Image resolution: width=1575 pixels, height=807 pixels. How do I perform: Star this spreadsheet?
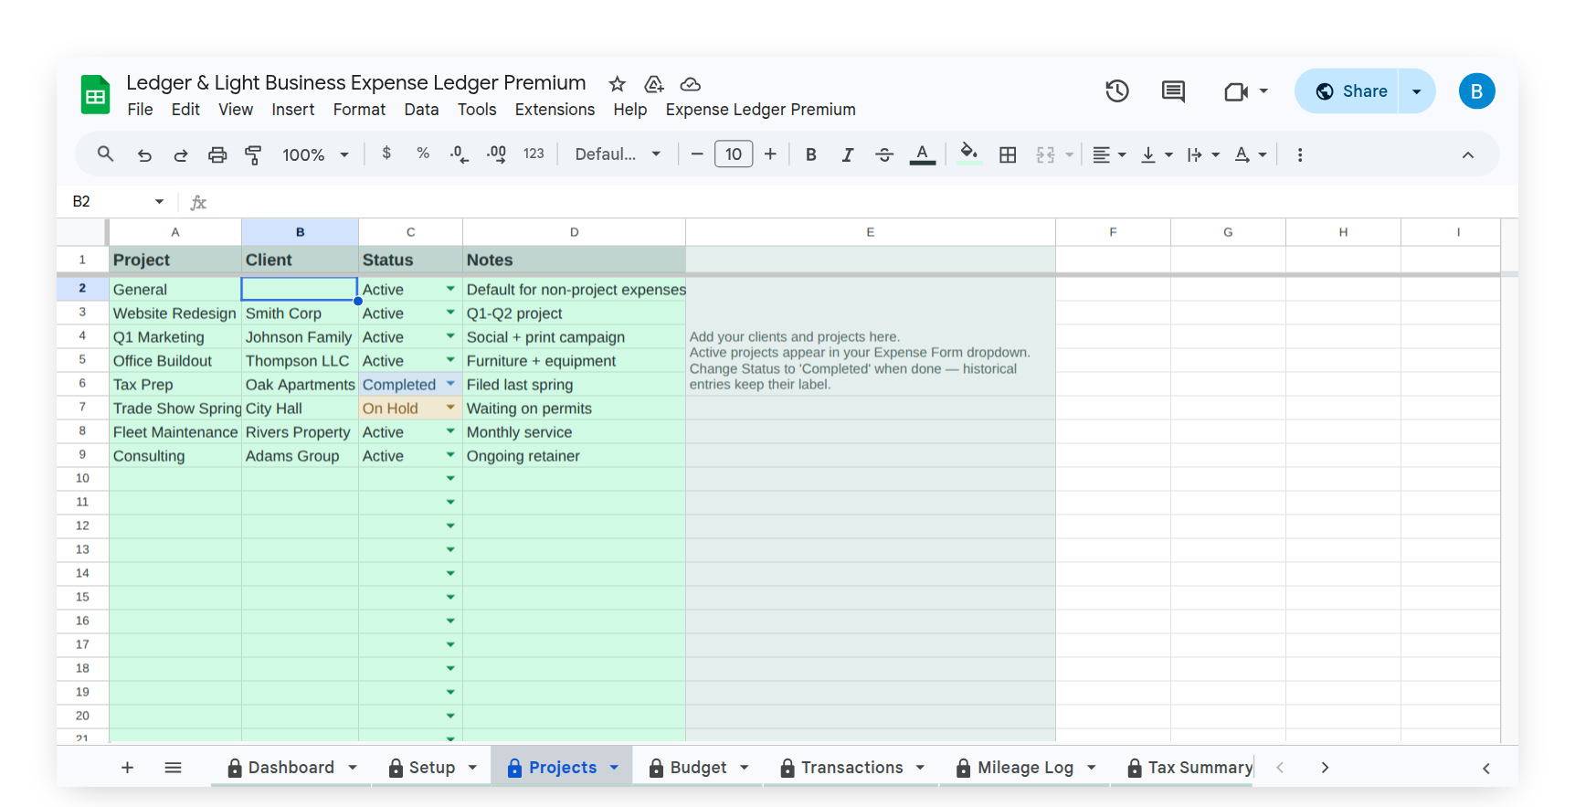pyautogui.click(x=618, y=84)
